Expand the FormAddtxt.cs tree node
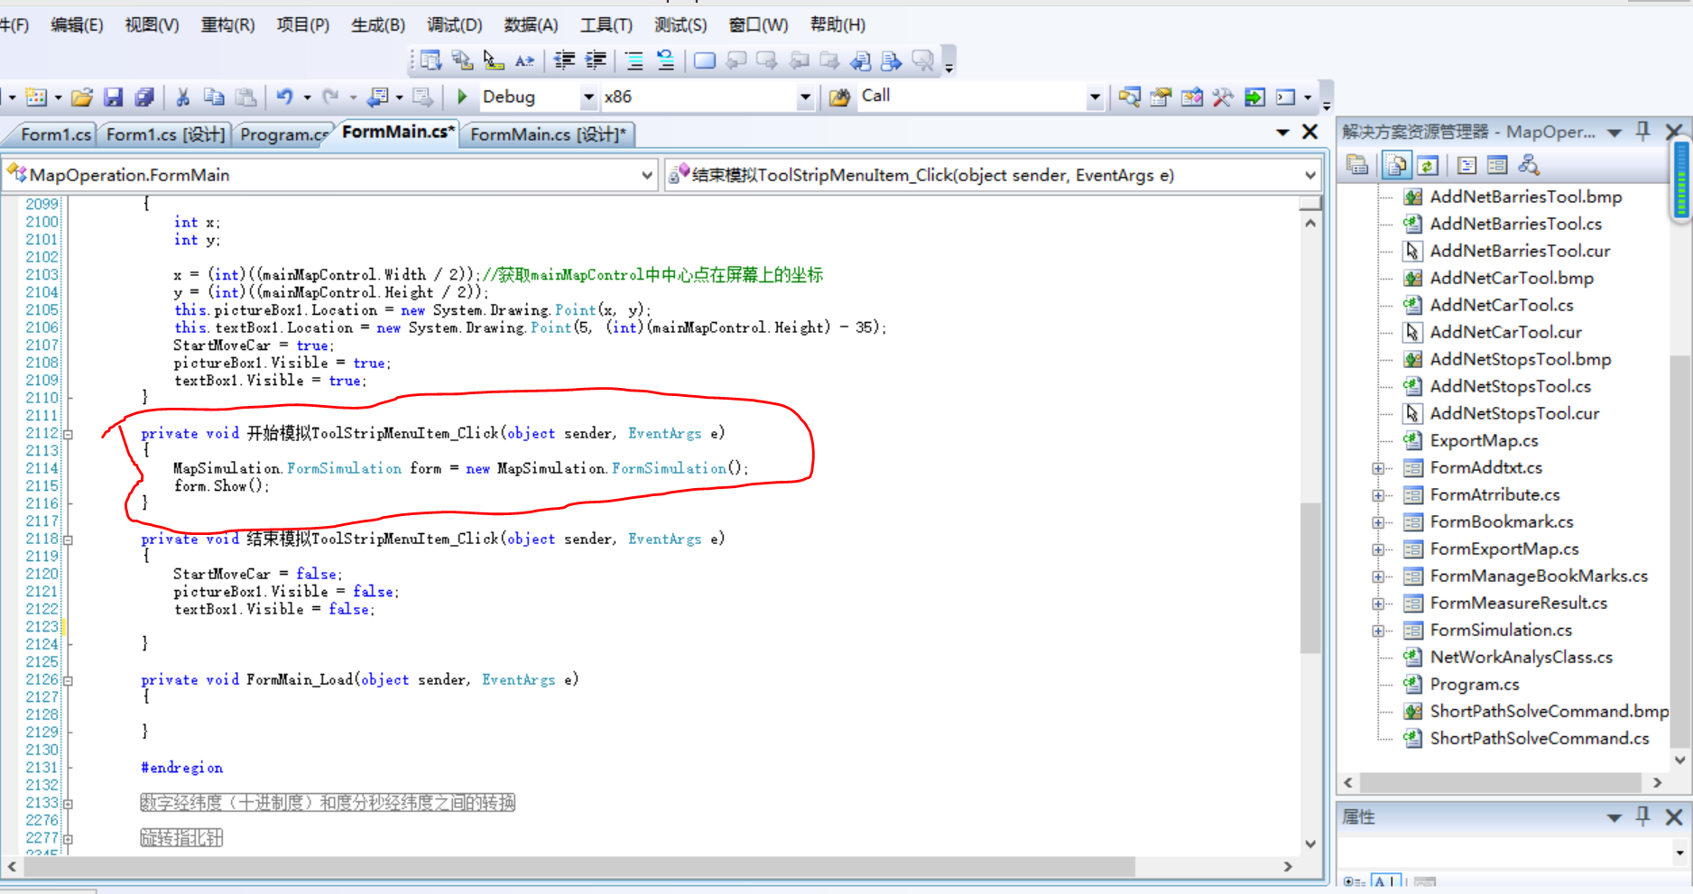This screenshot has height=894, width=1693. point(1378,468)
